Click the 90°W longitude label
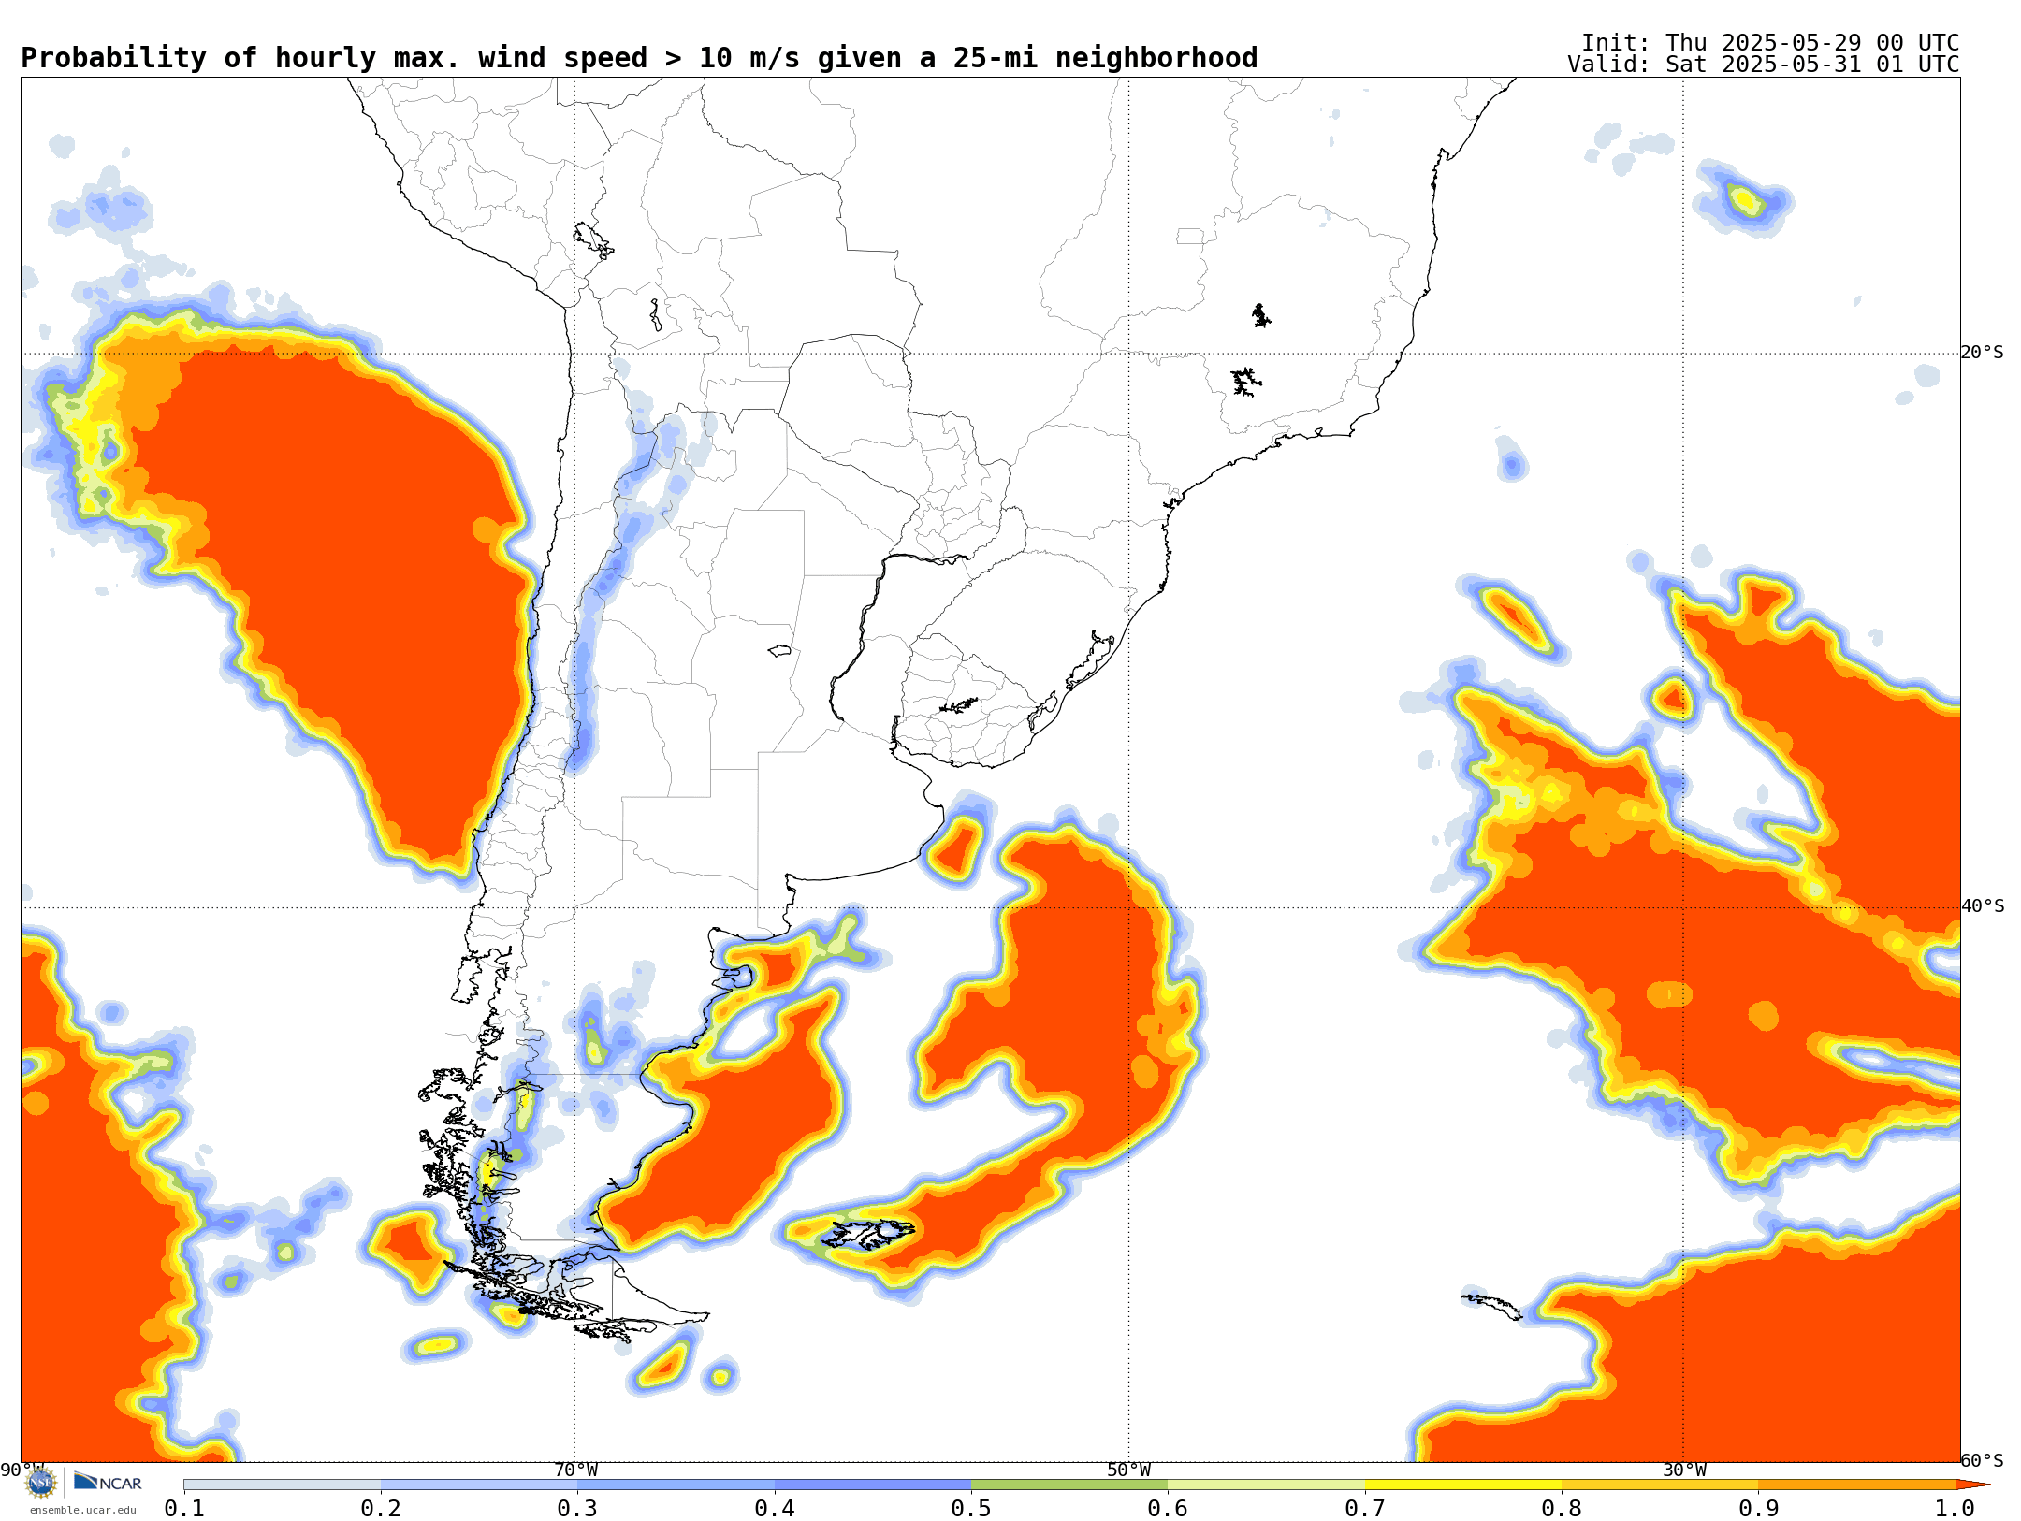Image resolution: width=2021 pixels, height=1521 pixels. point(22,1470)
